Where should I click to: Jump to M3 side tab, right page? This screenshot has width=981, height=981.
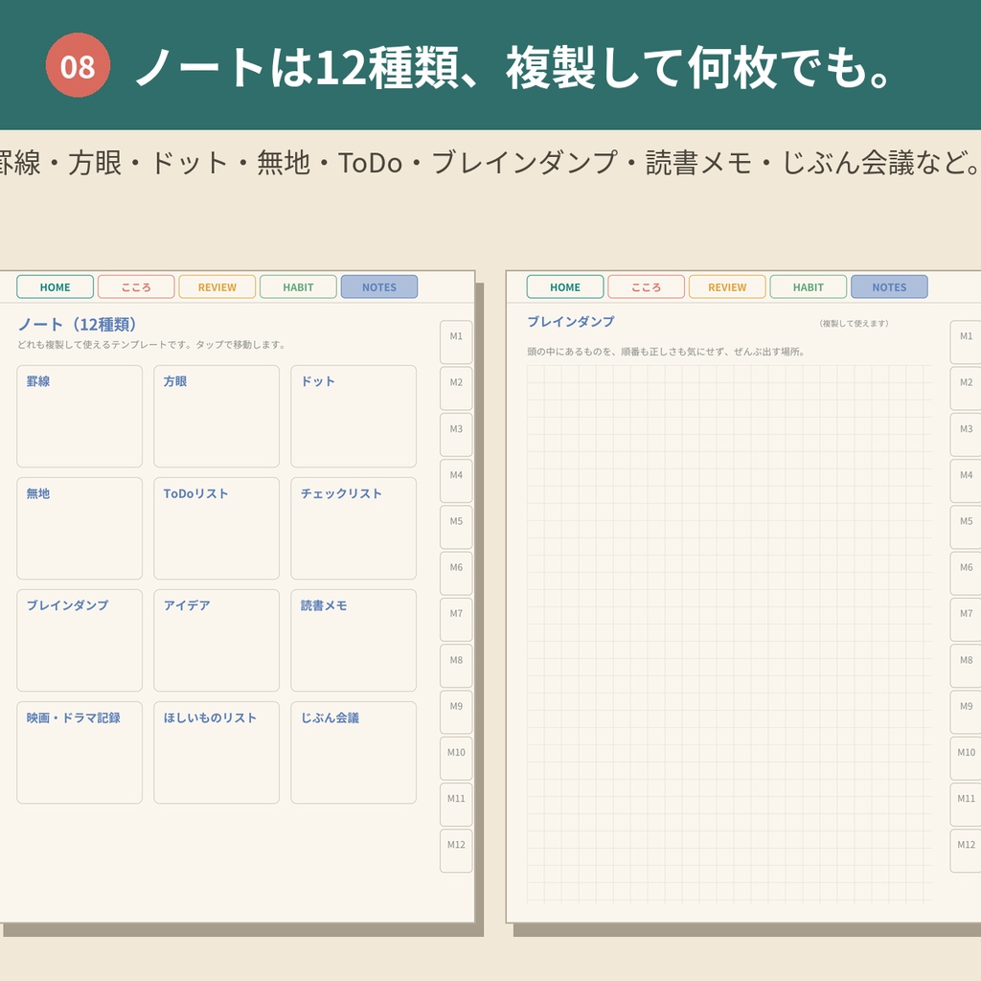pos(966,435)
